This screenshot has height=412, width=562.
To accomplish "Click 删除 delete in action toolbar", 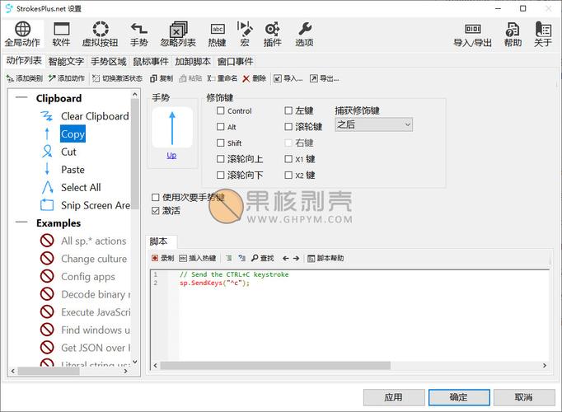I will [254, 78].
